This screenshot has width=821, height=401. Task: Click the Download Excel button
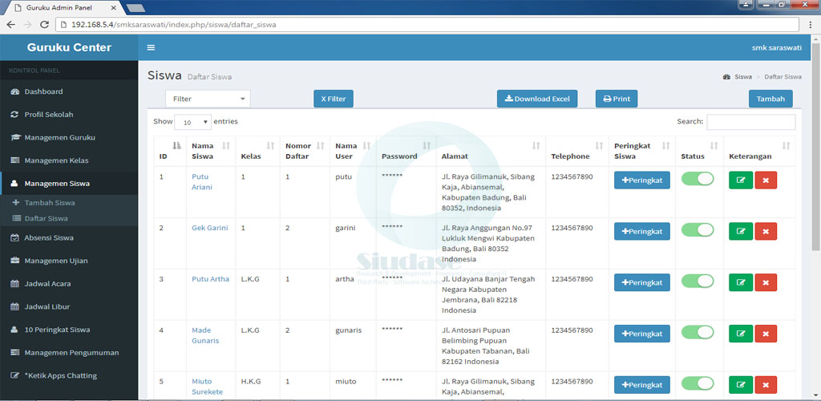537,99
